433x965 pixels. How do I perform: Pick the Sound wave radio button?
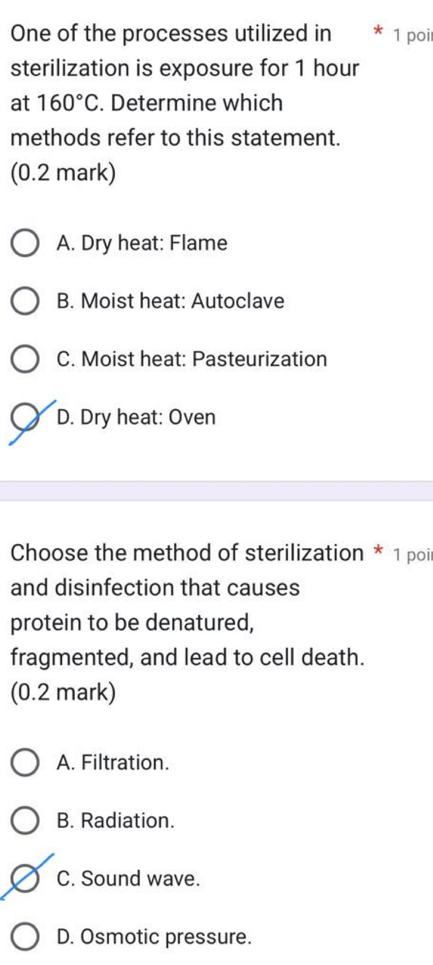pos(25,879)
